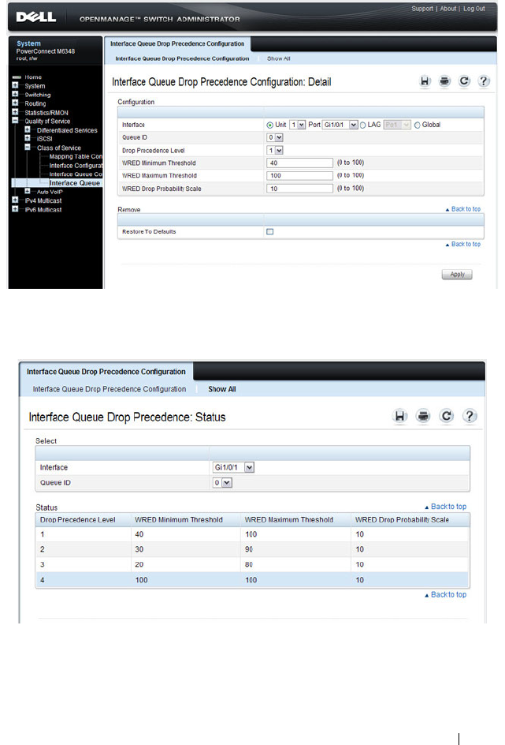The width and height of the screenshot is (505, 745).
Task: Click minimum threshold value 30 in row 2
Action: [x=139, y=549]
